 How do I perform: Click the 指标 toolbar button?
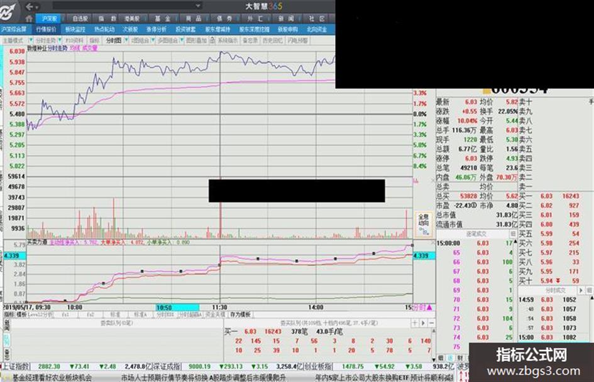[94, 40]
